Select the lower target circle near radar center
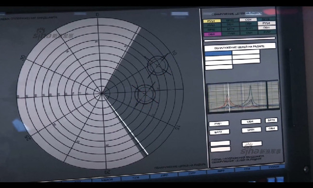This screenshot has width=313, height=188. (145, 94)
